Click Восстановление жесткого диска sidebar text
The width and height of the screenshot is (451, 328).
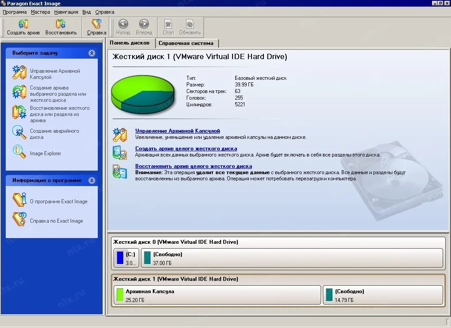tap(59, 114)
